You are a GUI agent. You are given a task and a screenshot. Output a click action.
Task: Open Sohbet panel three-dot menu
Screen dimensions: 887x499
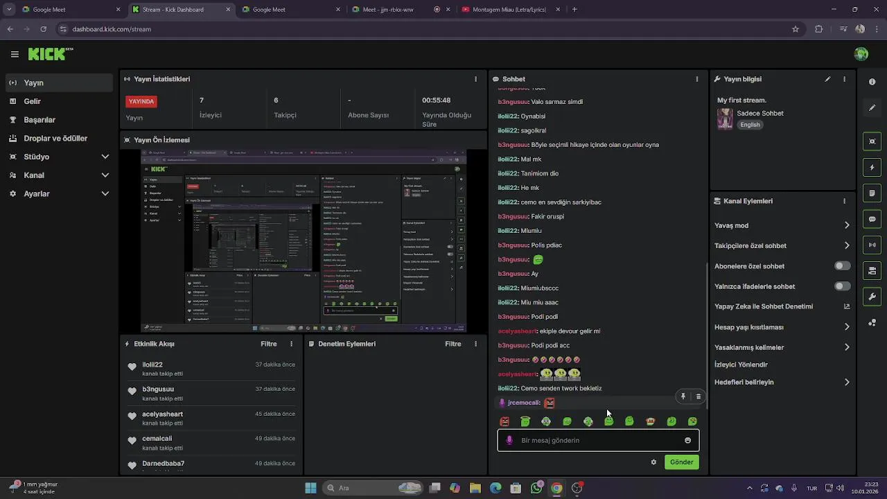click(x=697, y=79)
